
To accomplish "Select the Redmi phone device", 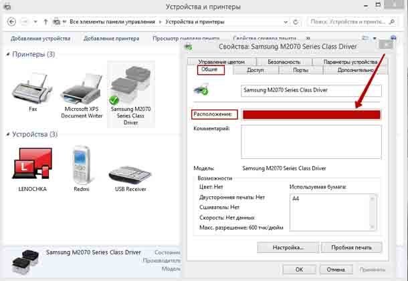I will pyautogui.click(x=81, y=165).
